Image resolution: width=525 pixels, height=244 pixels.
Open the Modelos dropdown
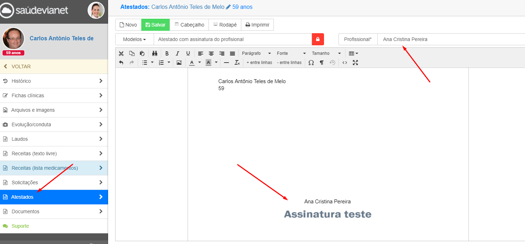tap(134, 39)
